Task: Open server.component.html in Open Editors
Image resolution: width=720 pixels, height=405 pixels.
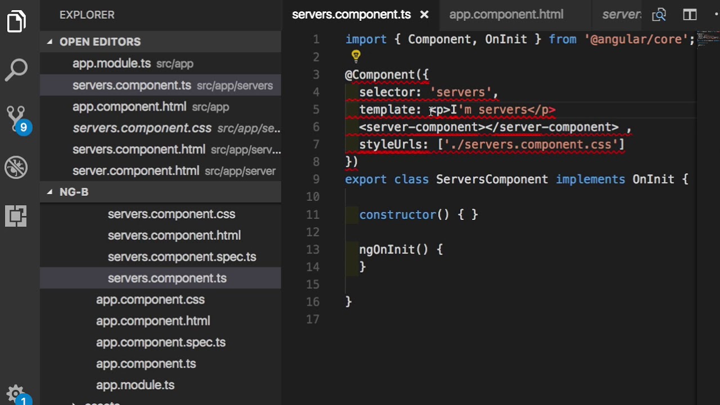Action: click(x=160, y=170)
